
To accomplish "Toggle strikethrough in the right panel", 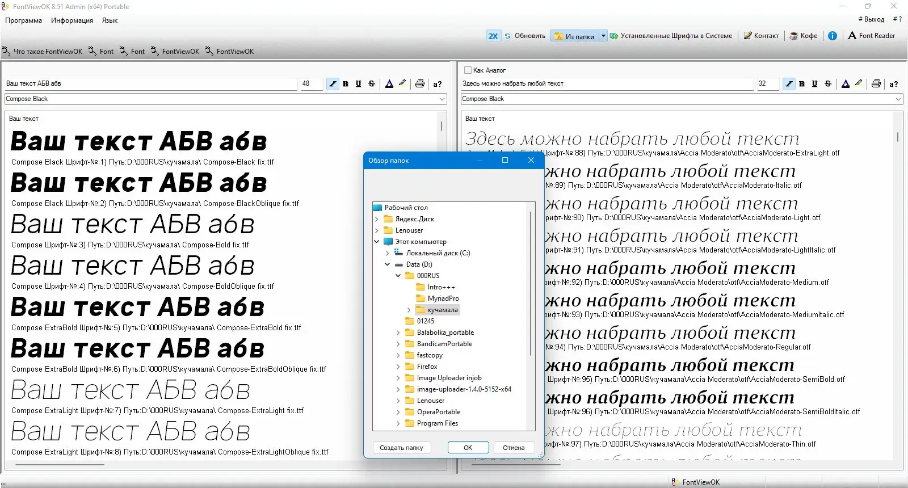I will (828, 84).
